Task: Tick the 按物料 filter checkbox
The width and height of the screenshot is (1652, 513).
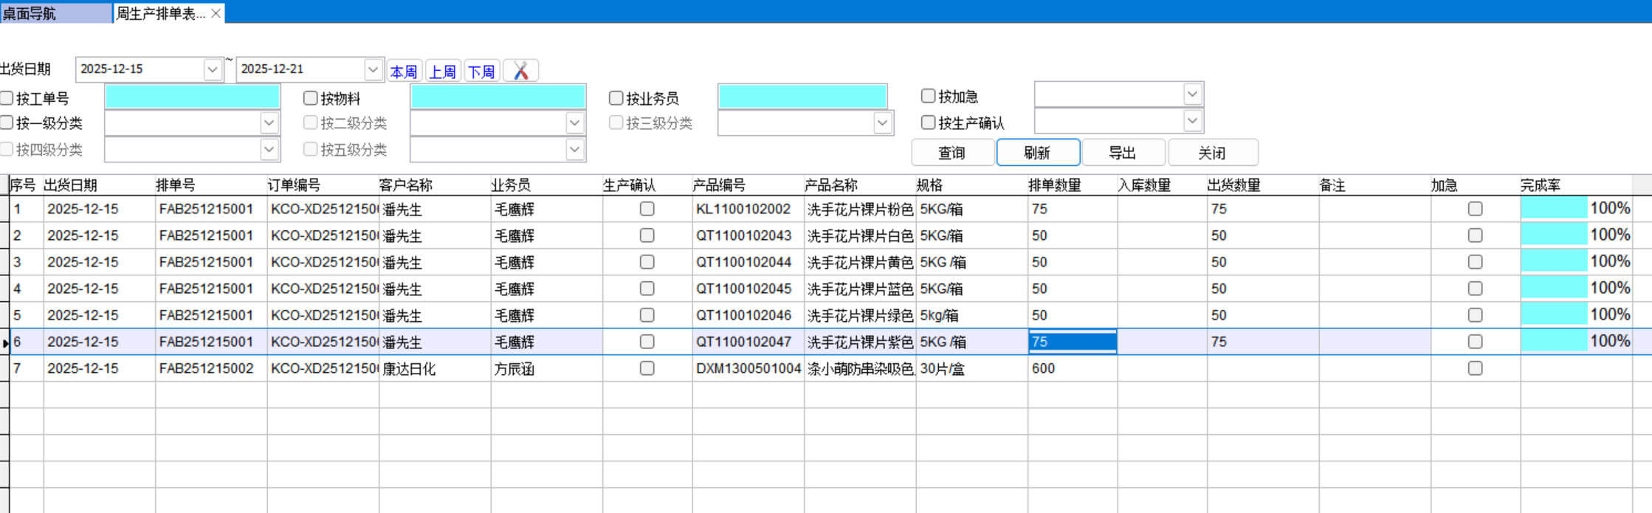Action: [x=311, y=98]
